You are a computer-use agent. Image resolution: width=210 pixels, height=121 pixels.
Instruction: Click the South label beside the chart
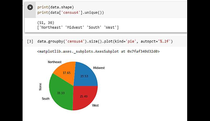point(46,99)
